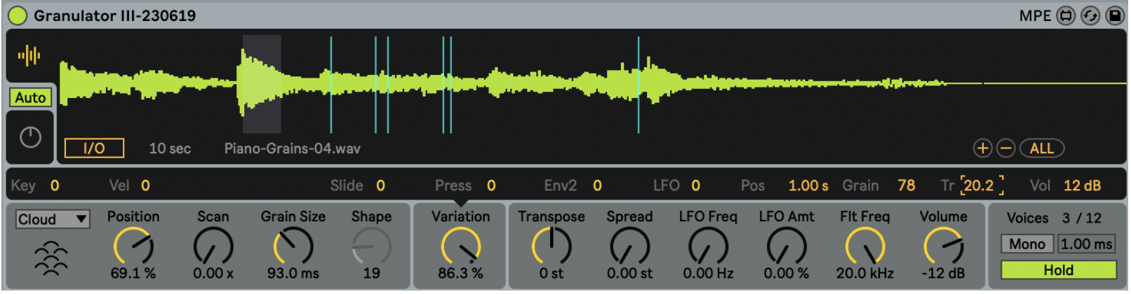Click the record clock icon
1131x294 pixels.
pyautogui.click(x=30, y=137)
